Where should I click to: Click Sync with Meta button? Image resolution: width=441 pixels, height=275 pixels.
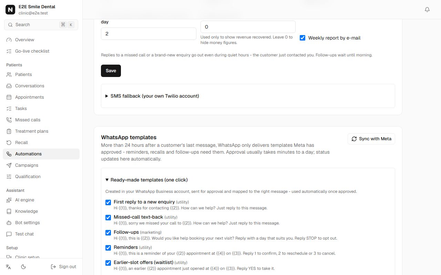pos(371,139)
